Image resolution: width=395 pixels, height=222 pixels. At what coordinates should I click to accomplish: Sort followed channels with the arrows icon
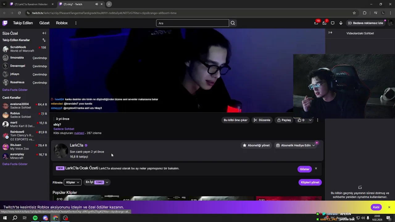[44, 40]
